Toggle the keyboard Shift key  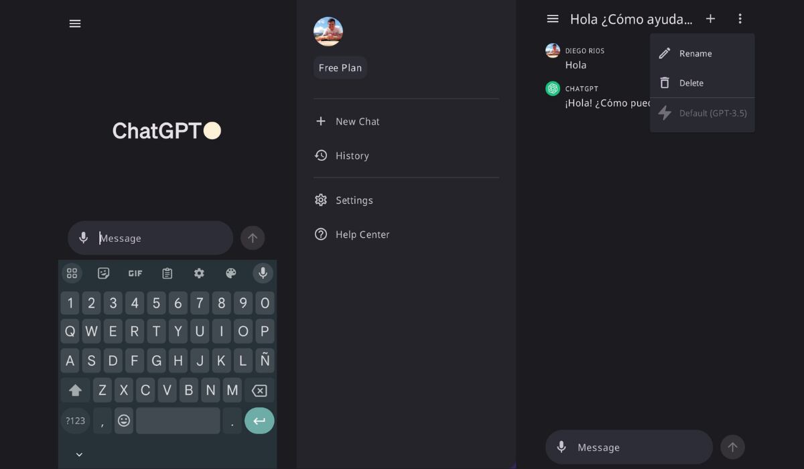click(75, 390)
